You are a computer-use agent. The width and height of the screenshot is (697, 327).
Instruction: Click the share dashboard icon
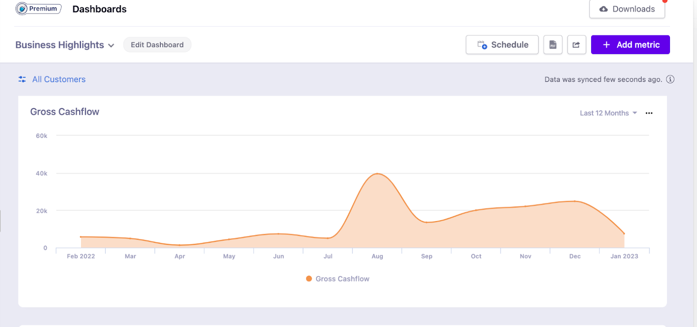click(576, 45)
